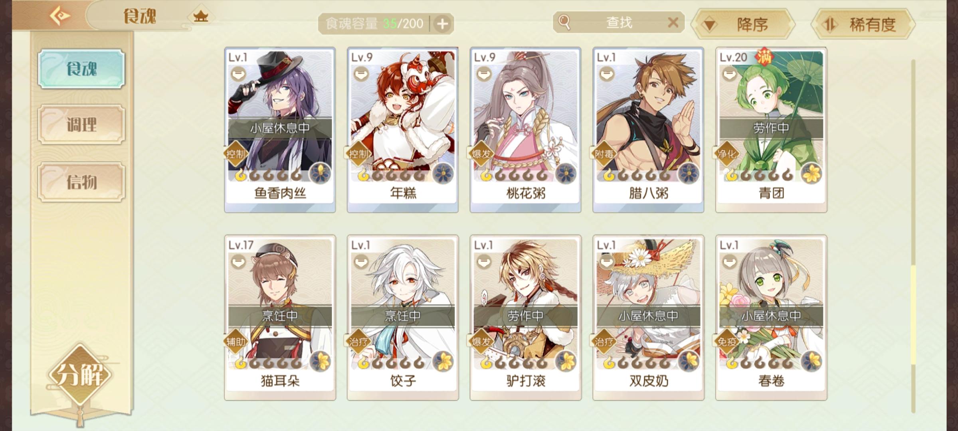Tap the magnifier search icon
958x431 pixels.
click(x=564, y=22)
